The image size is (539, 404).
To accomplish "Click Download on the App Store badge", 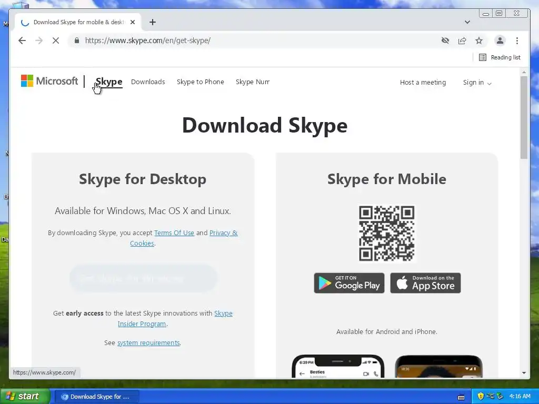I will point(425,282).
